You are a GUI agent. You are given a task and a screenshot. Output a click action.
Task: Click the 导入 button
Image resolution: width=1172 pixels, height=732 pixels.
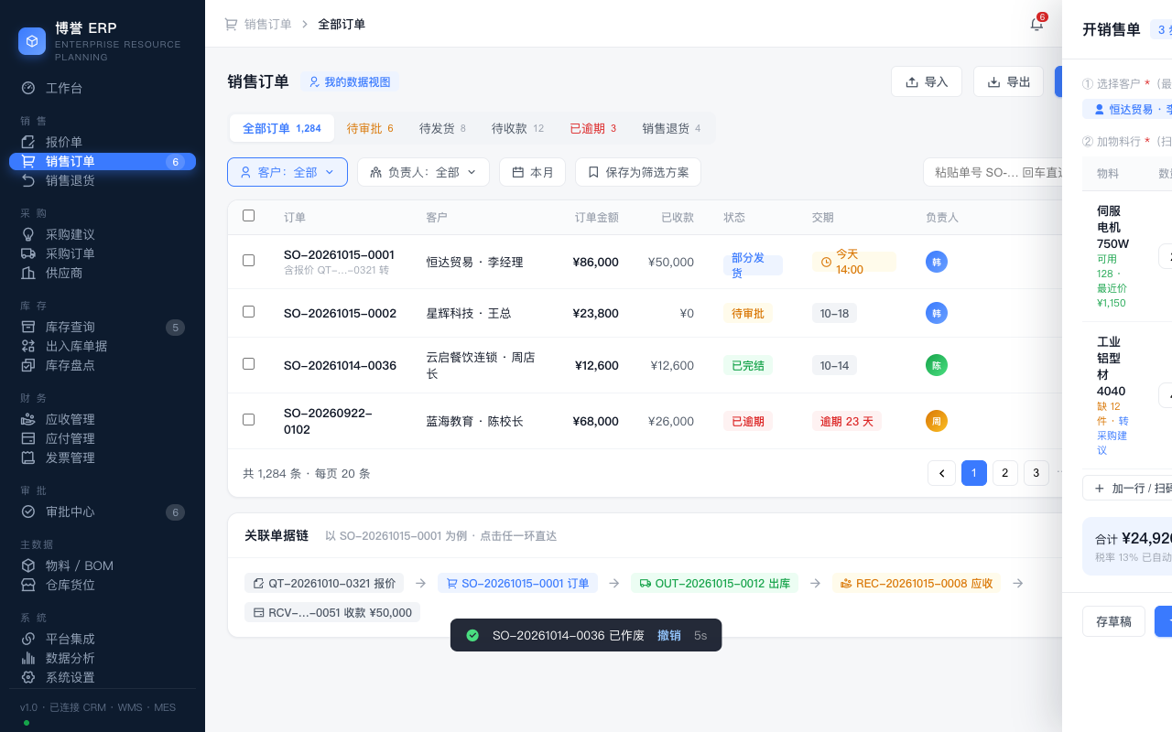[927, 81]
